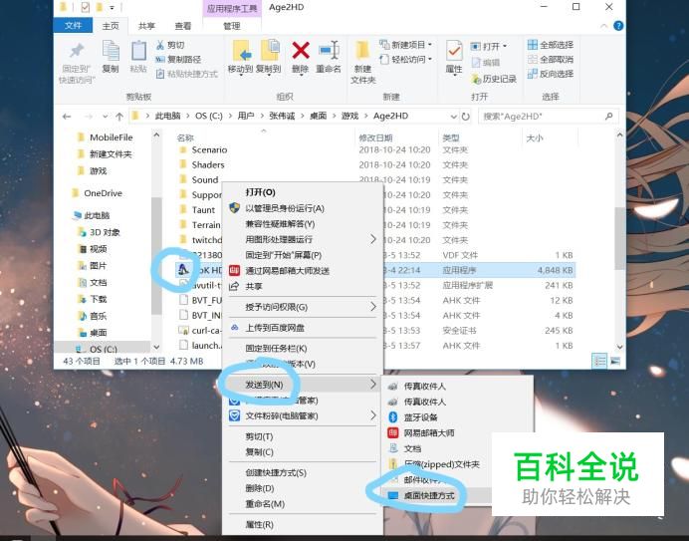Choose 蓝牙设备 in the submenu
Image resolution: width=689 pixels, height=541 pixels.
click(420, 417)
